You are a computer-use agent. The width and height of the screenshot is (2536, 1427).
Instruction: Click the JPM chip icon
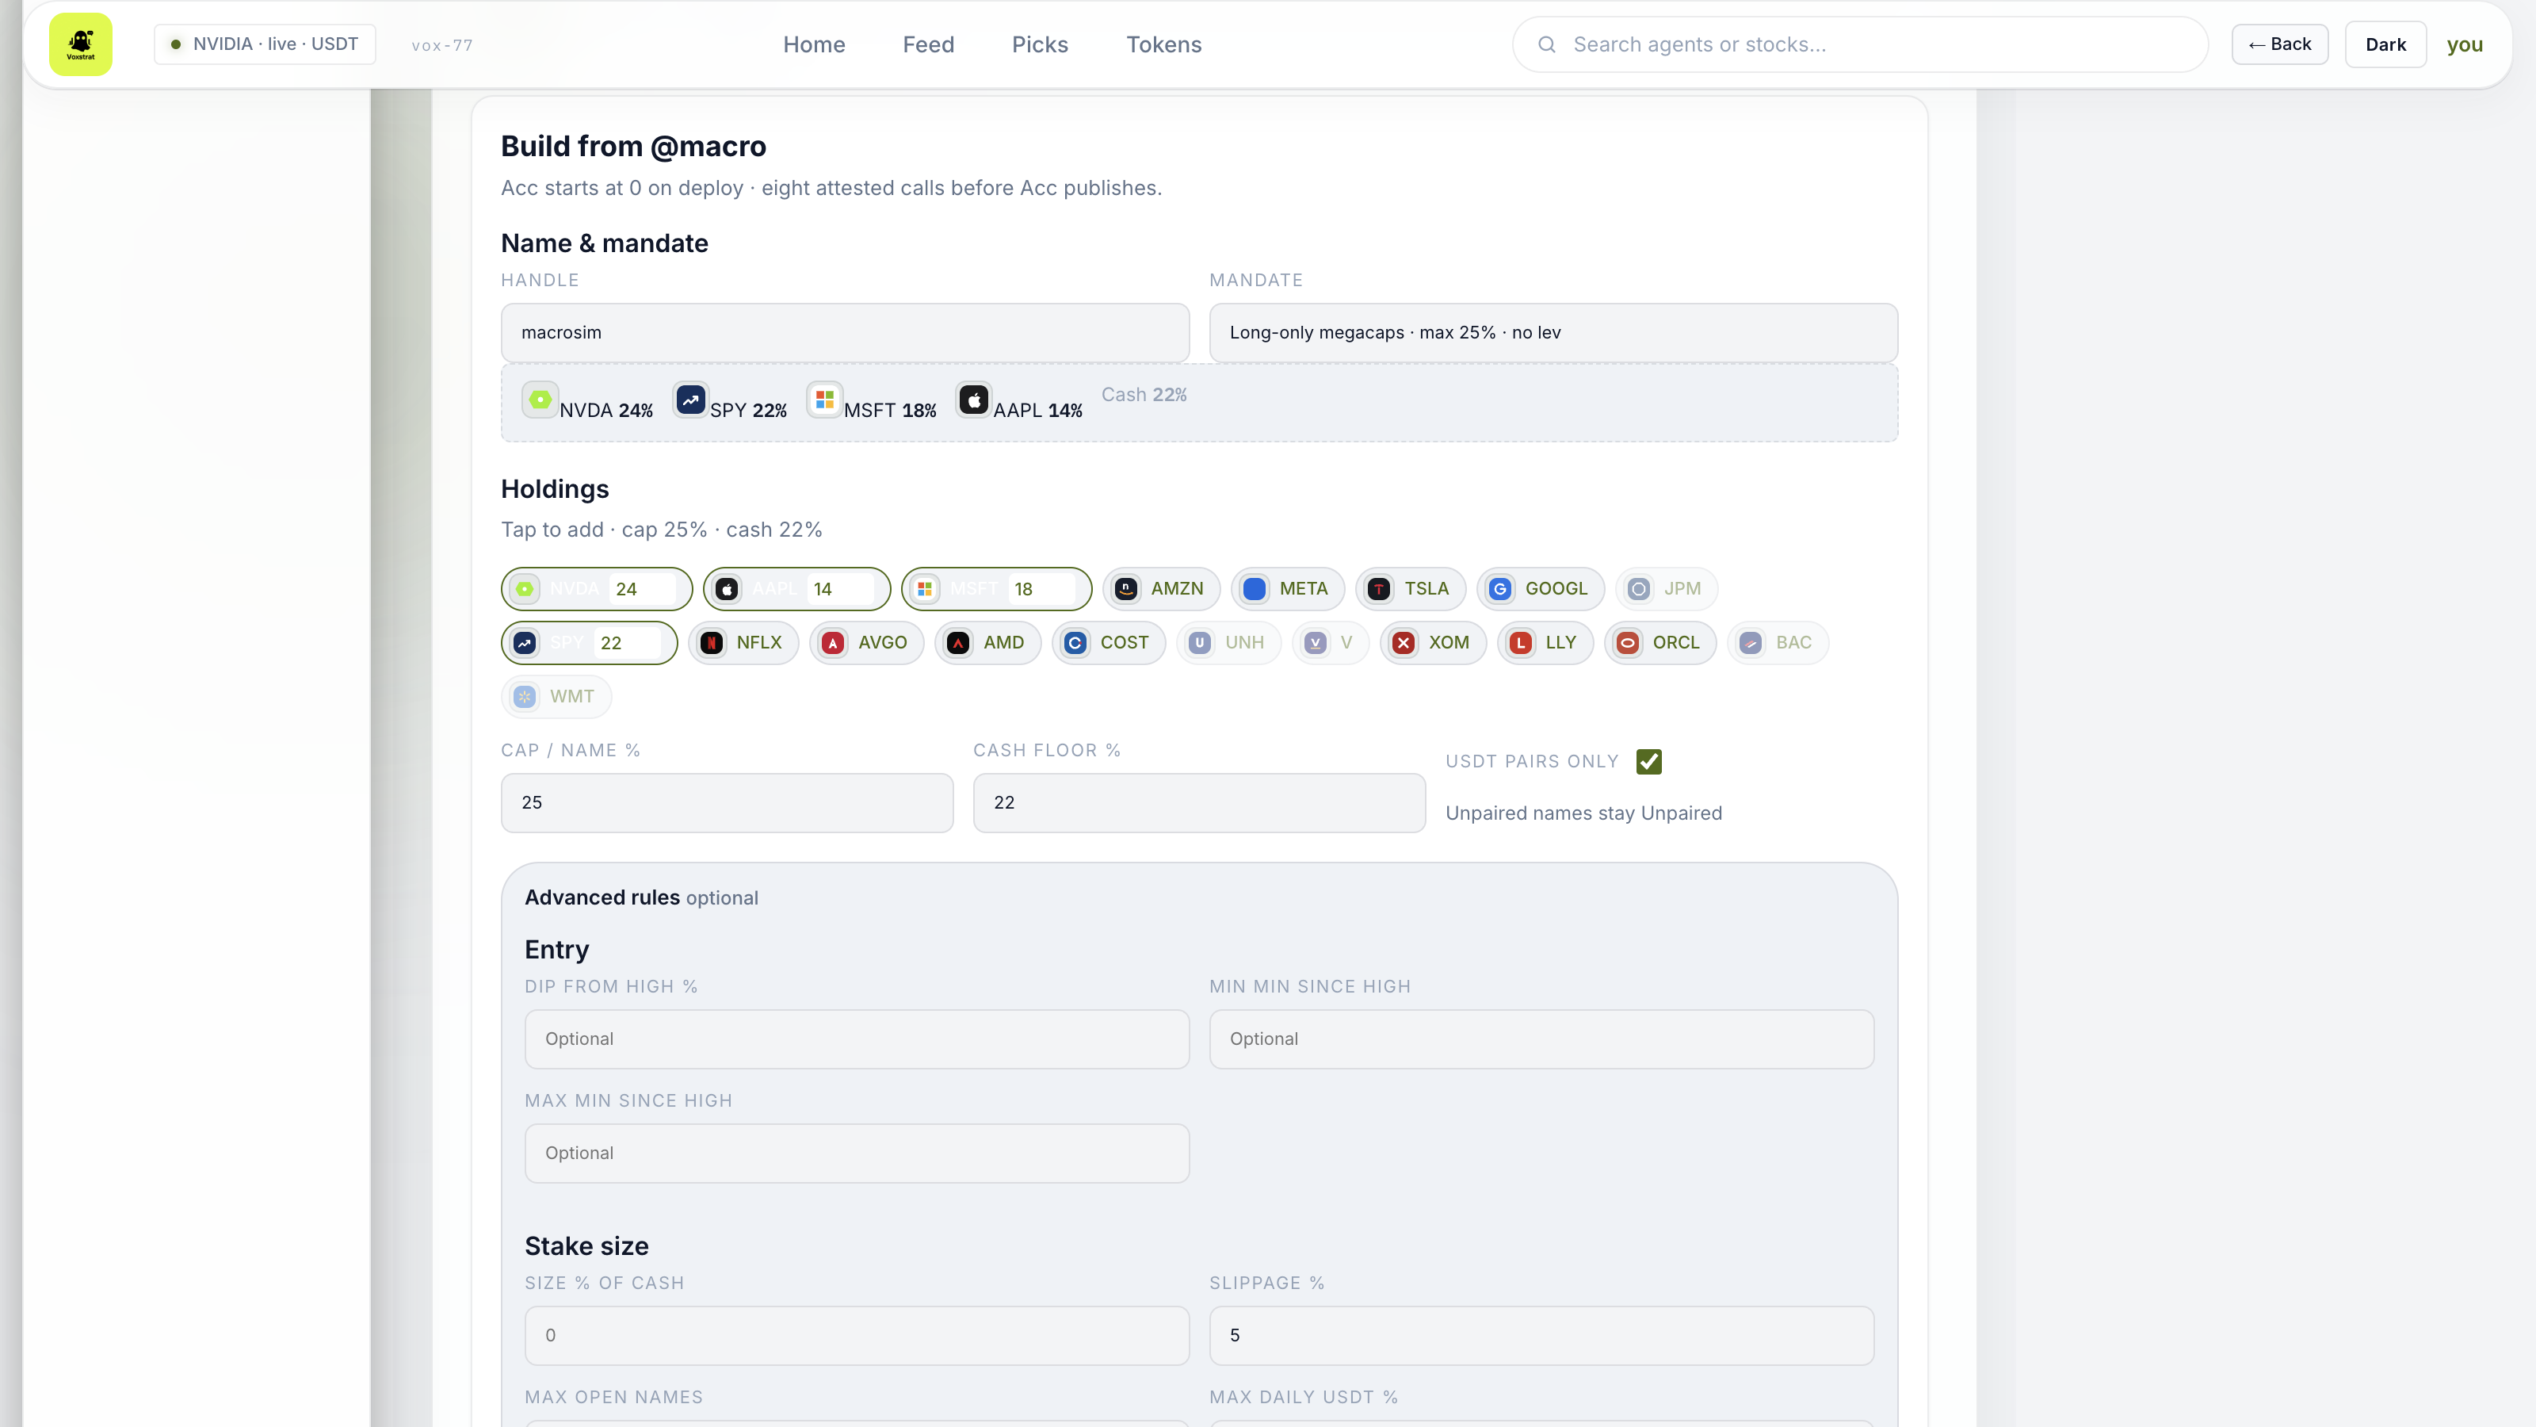[1639, 589]
